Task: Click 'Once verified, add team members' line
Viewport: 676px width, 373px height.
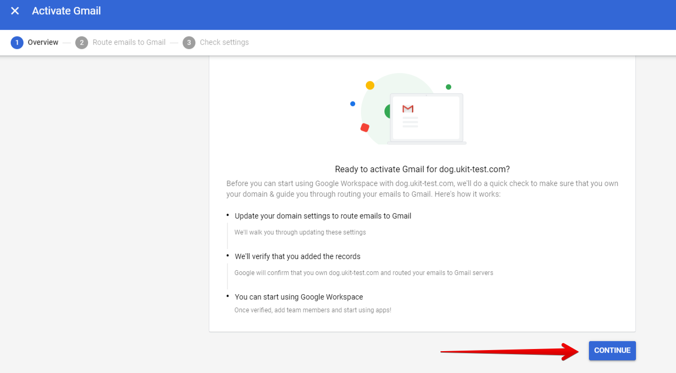Action: click(313, 310)
